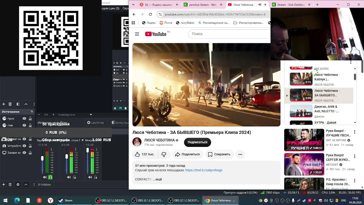Image resolution: width=364 pixels, height=205 pixels.
Task: Open the YouTube guide hamburger menu
Action: click(x=137, y=34)
